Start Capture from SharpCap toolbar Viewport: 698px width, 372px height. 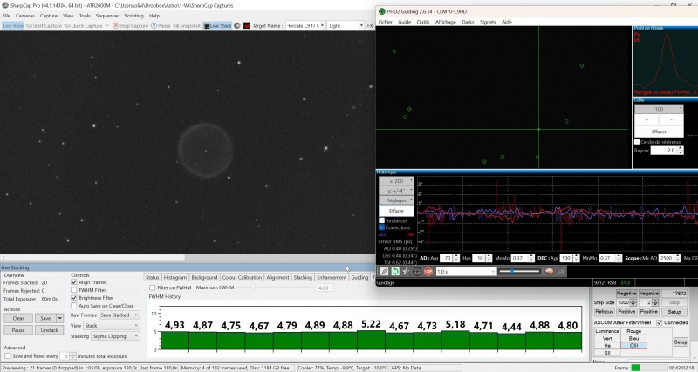44,26
